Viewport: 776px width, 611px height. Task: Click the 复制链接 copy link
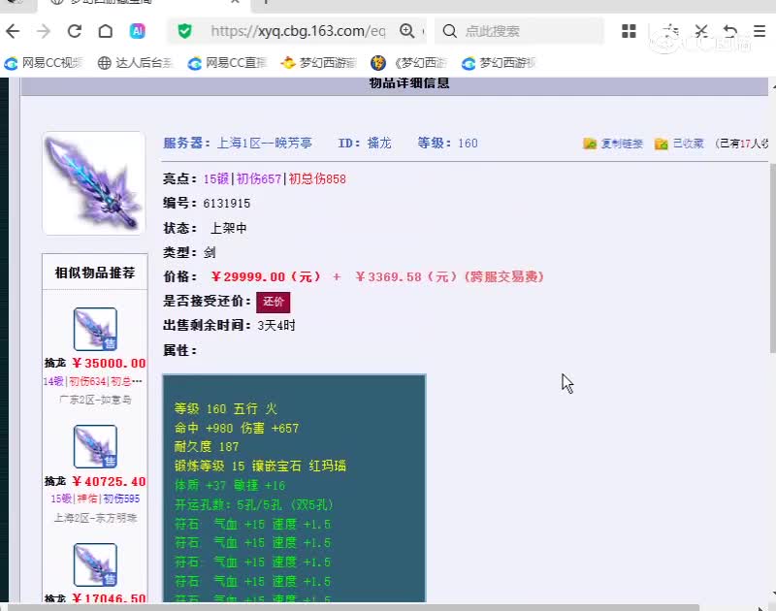pos(613,144)
